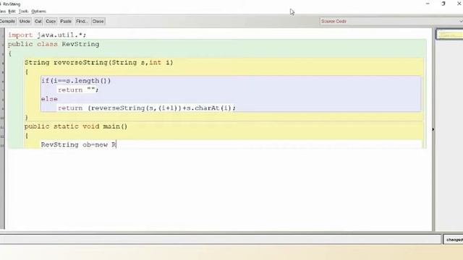Click the Undo toolbar button
463x260 pixels.
pos(25,21)
